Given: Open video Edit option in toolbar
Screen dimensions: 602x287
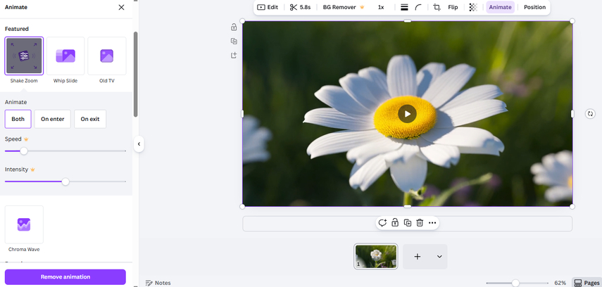Looking at the screenshot, I should [x=268, y=7].
